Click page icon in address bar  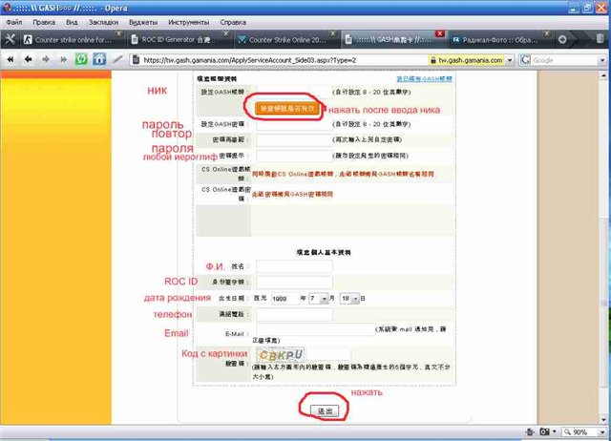point(136,60)
